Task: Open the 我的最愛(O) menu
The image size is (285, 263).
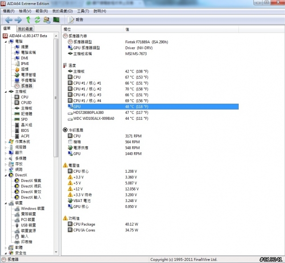Action: 62,11
